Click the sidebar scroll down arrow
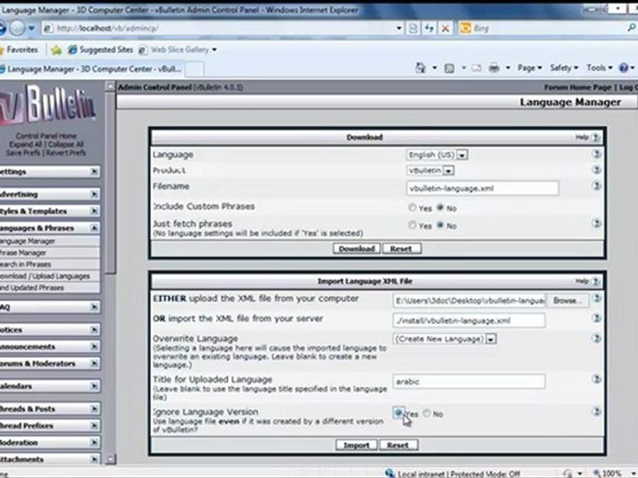The image size is (638, 478). (110, 459)
